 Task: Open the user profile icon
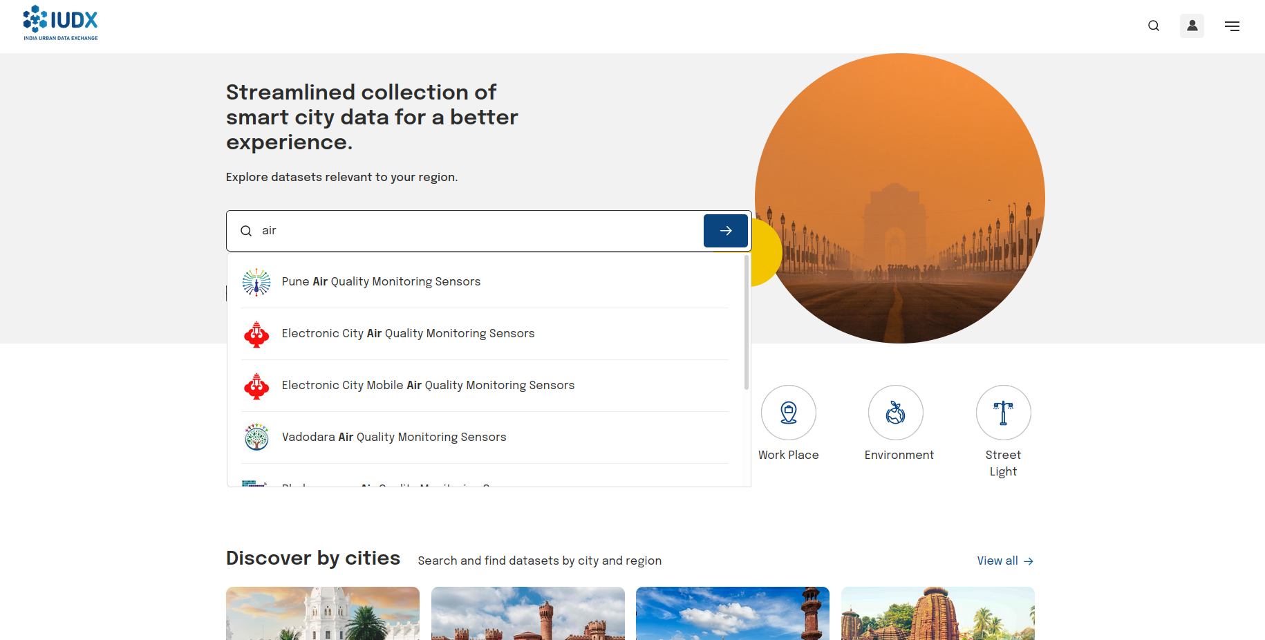[x=1192, y=26]
